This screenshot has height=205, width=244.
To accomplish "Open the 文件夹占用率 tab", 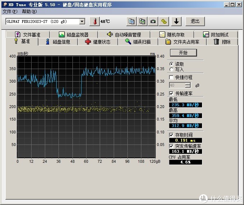I will [x=182, y=42].
